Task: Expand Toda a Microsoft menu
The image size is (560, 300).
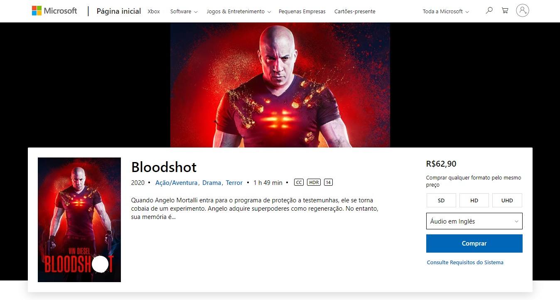Action: [446, 11]
